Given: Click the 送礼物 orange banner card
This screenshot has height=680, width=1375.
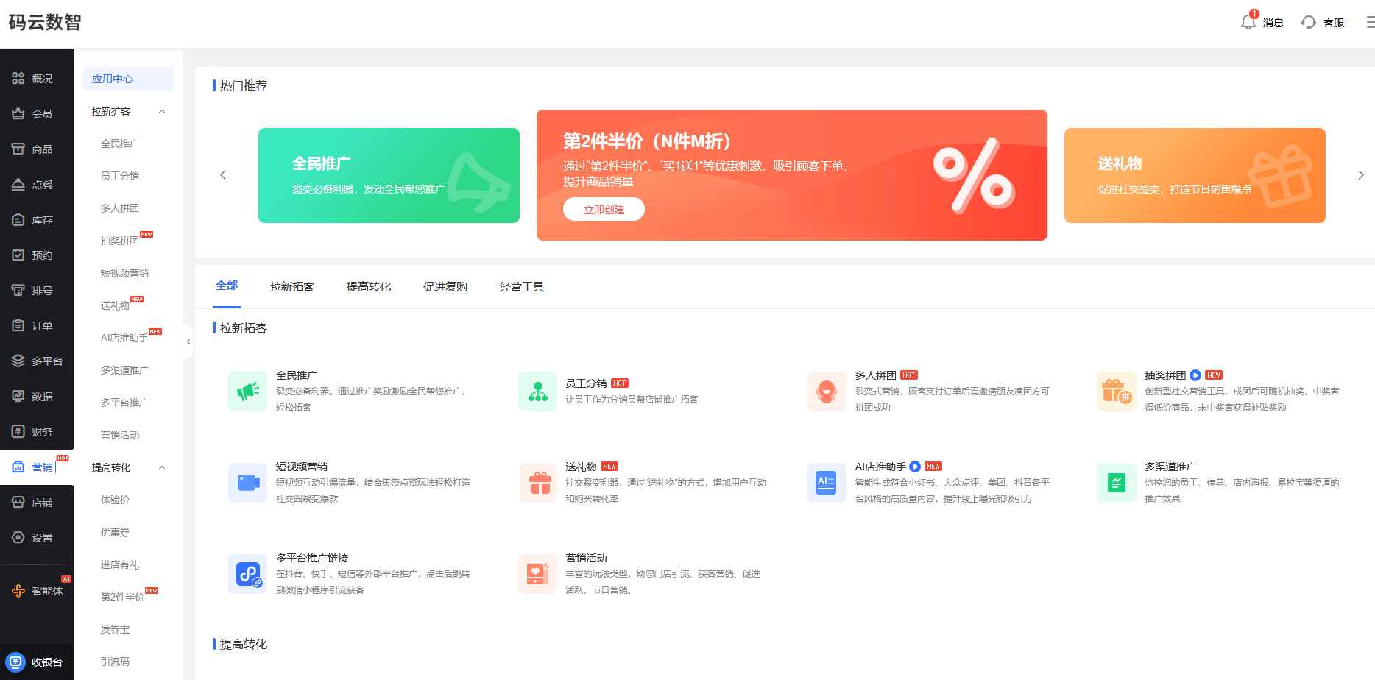Looking at the screenshot, I should [1194, 175].
